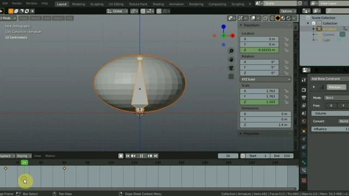The width and height of the screenshot is (349, 196).
Task: Adjust the constraint Influence slider
Action: pyautogui.click(x=330, y=129)
